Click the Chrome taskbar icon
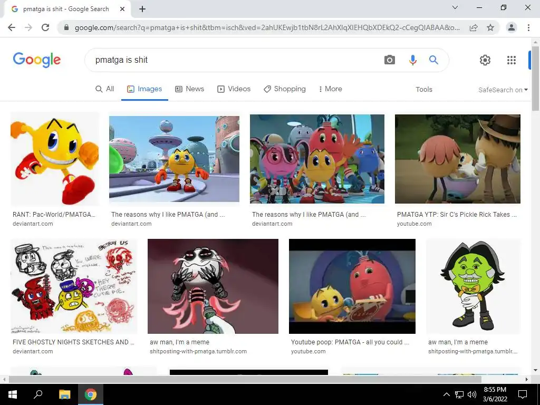540x405 pixels. coord(91,394)
